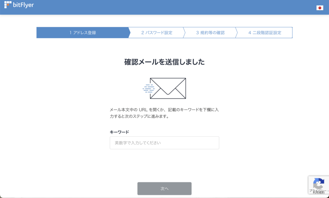
Task: Open the 3 規約等の確認 step
Action: (x=210, y=32)
